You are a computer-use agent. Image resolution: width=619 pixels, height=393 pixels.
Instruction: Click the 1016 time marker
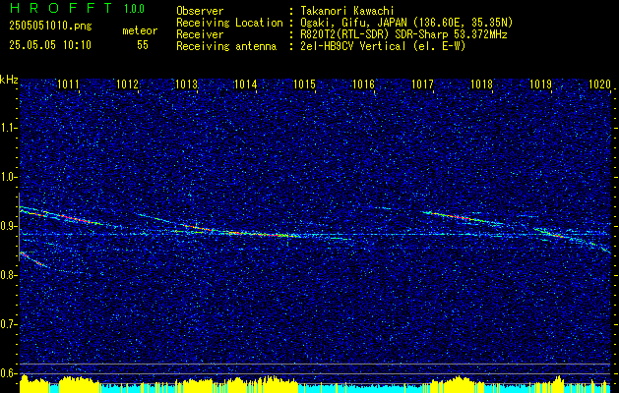pyautogui.click(x=363, y=84)
